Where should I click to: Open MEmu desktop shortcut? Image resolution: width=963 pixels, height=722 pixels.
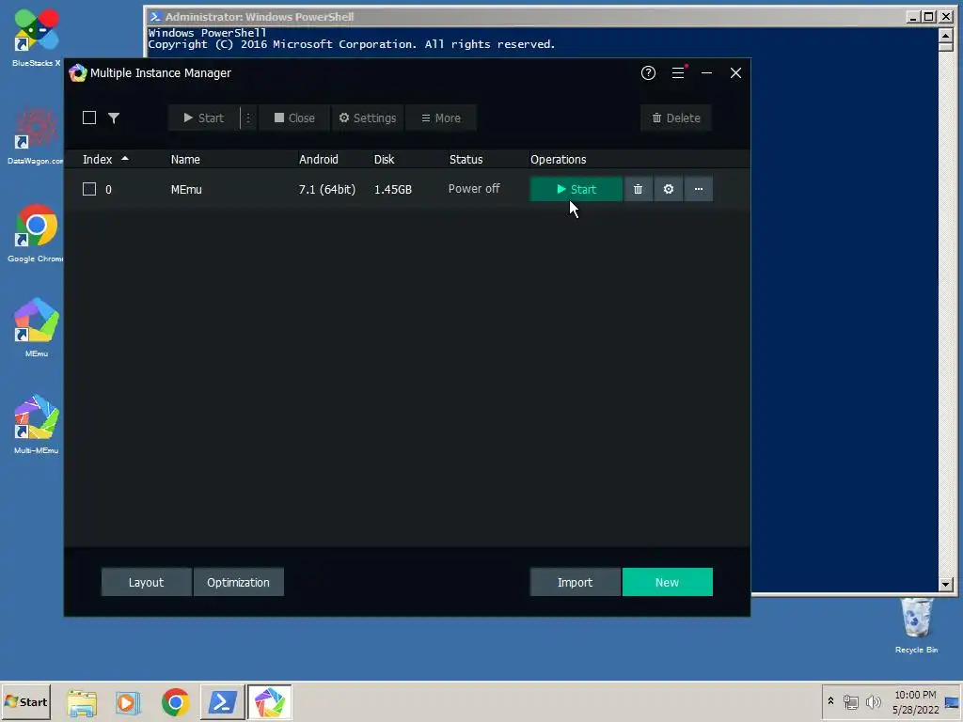tap(37, 328)
